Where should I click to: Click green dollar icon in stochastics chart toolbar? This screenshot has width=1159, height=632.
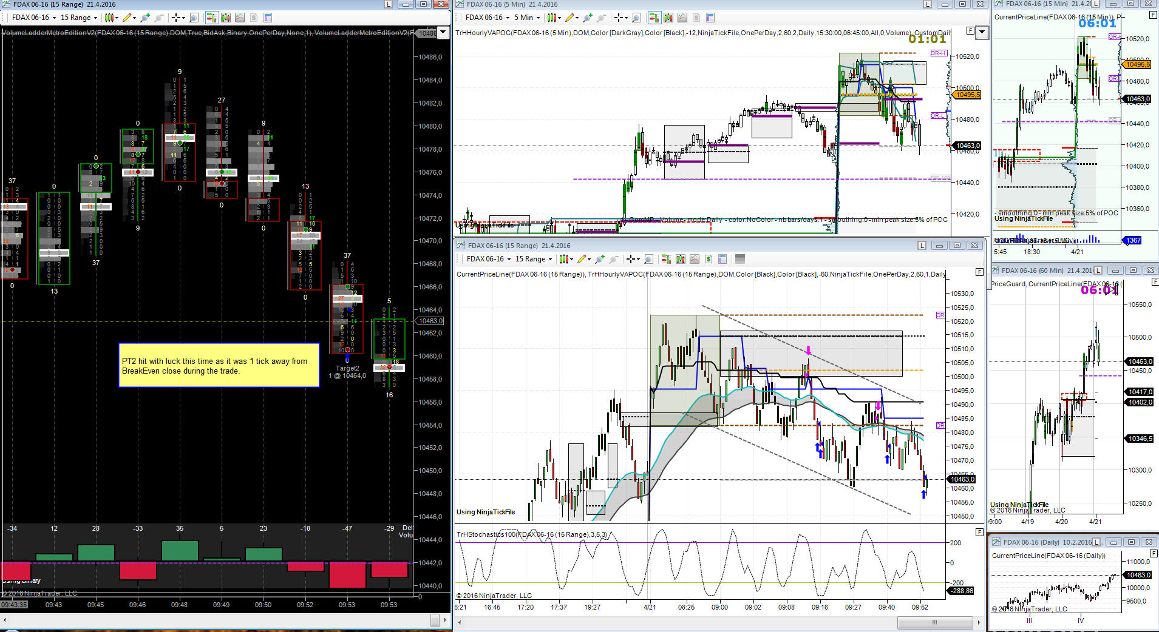click(x=709, y=259)
